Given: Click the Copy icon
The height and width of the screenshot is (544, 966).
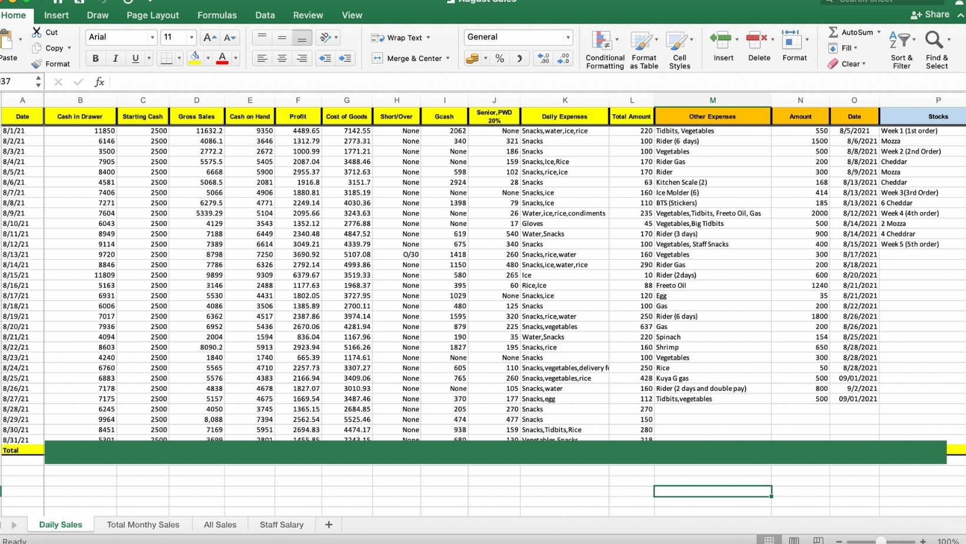Looking at the screenshot, I should pos(37,48).
